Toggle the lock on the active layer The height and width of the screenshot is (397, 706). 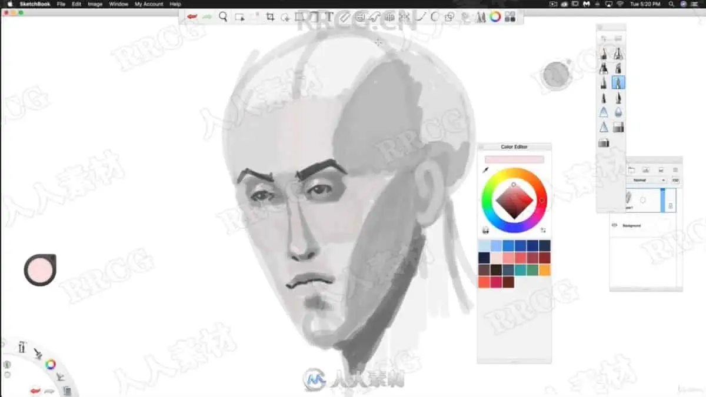tap(670, 206)
